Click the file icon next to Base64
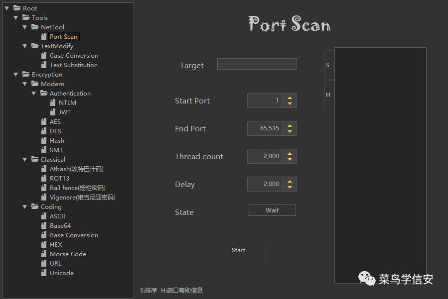This screenshot has width=448, height=299. click(x=44, y=226)
